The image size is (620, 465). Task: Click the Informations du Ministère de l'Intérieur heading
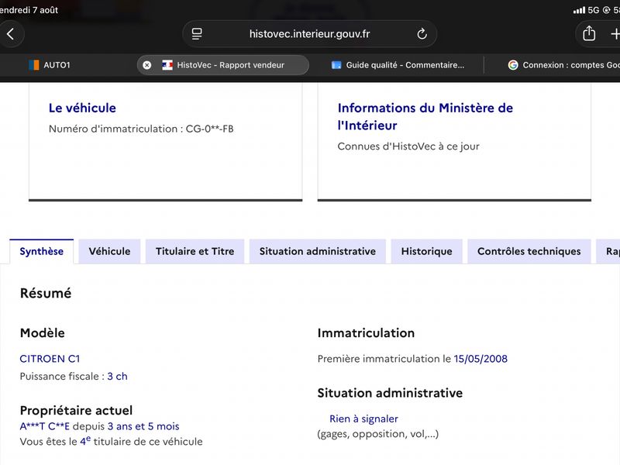[x=425, y=117]
